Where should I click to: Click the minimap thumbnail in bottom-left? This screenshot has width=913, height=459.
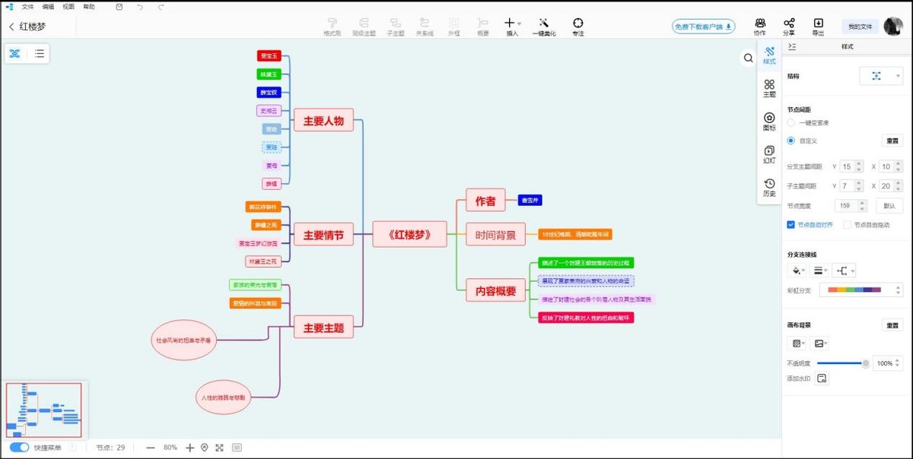[x=43, y=409]
